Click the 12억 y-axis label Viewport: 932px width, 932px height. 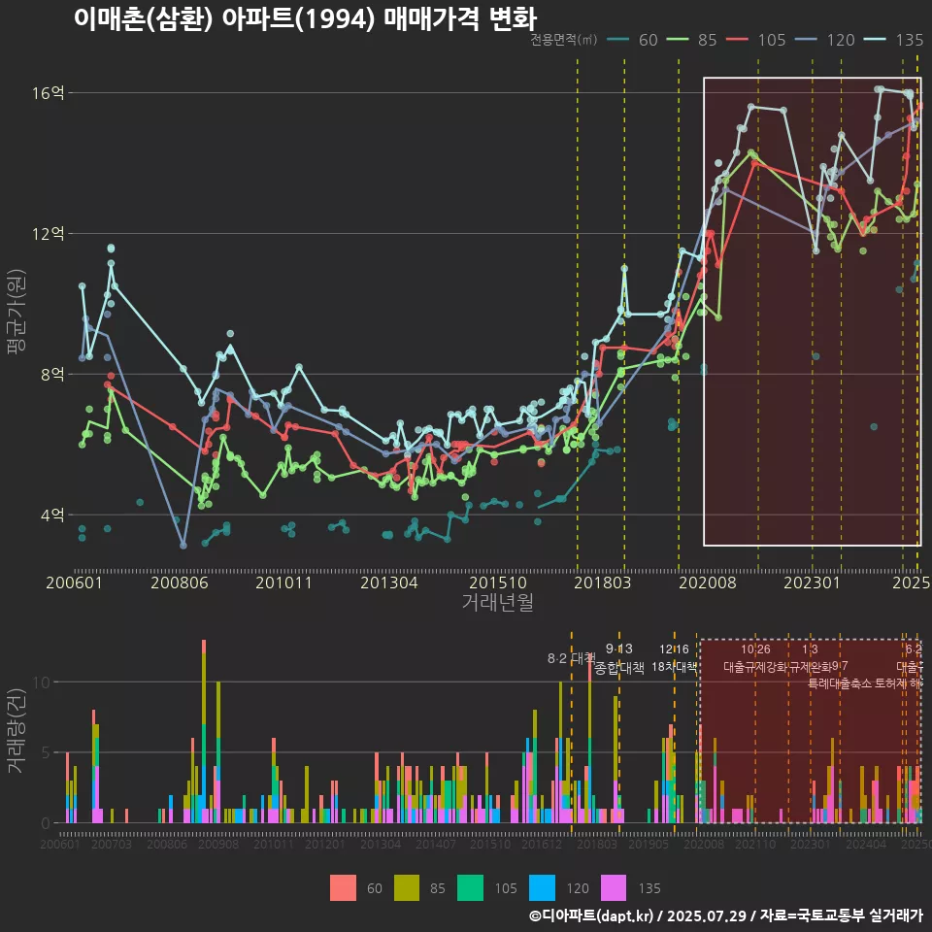point(49,233)
